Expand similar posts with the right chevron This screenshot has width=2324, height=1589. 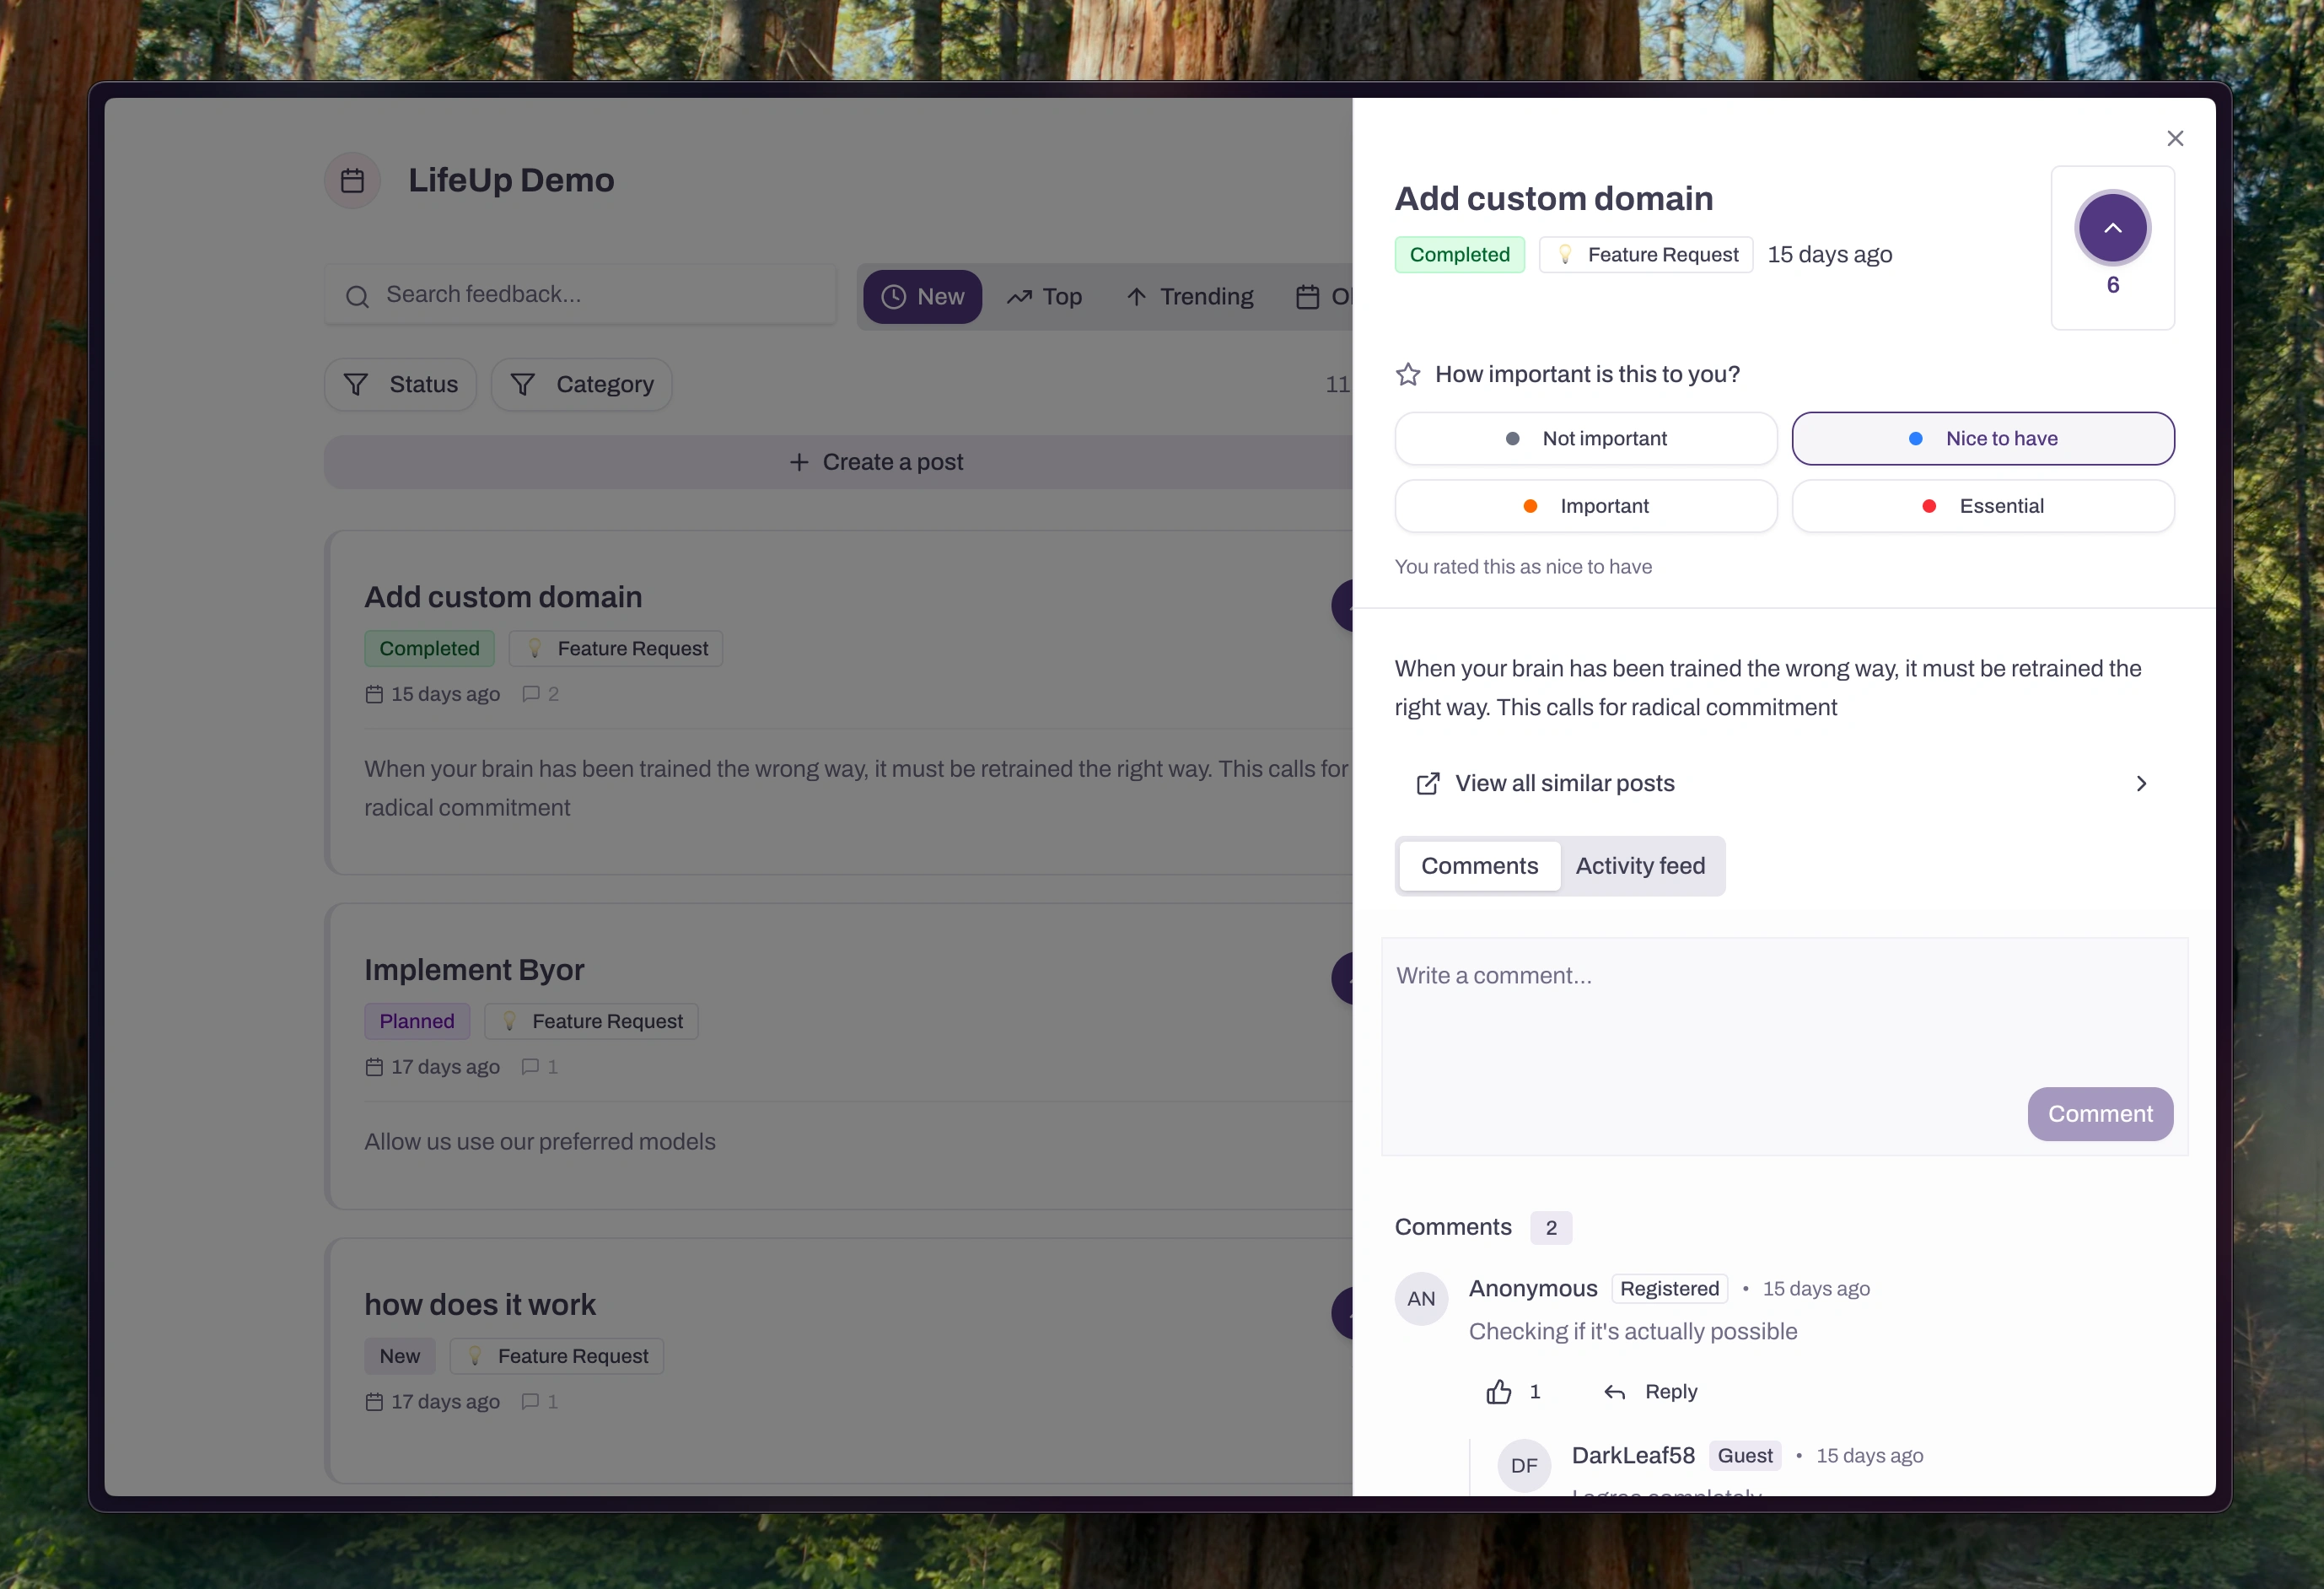click(x=2140, y=783)
